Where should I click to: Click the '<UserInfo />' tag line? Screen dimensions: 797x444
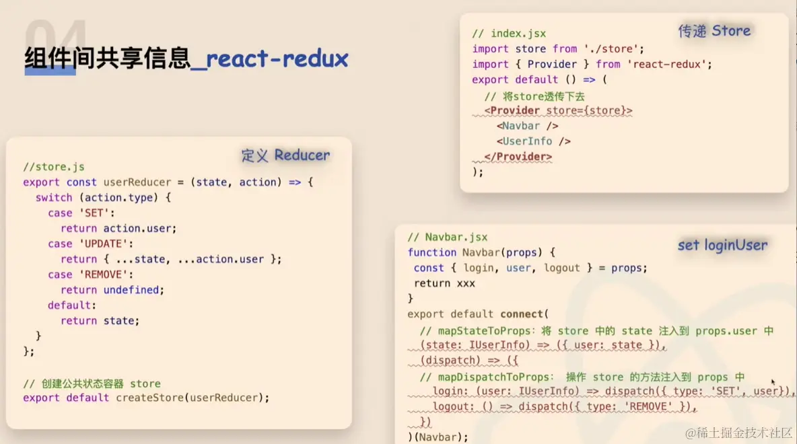[x=534, y=141]
